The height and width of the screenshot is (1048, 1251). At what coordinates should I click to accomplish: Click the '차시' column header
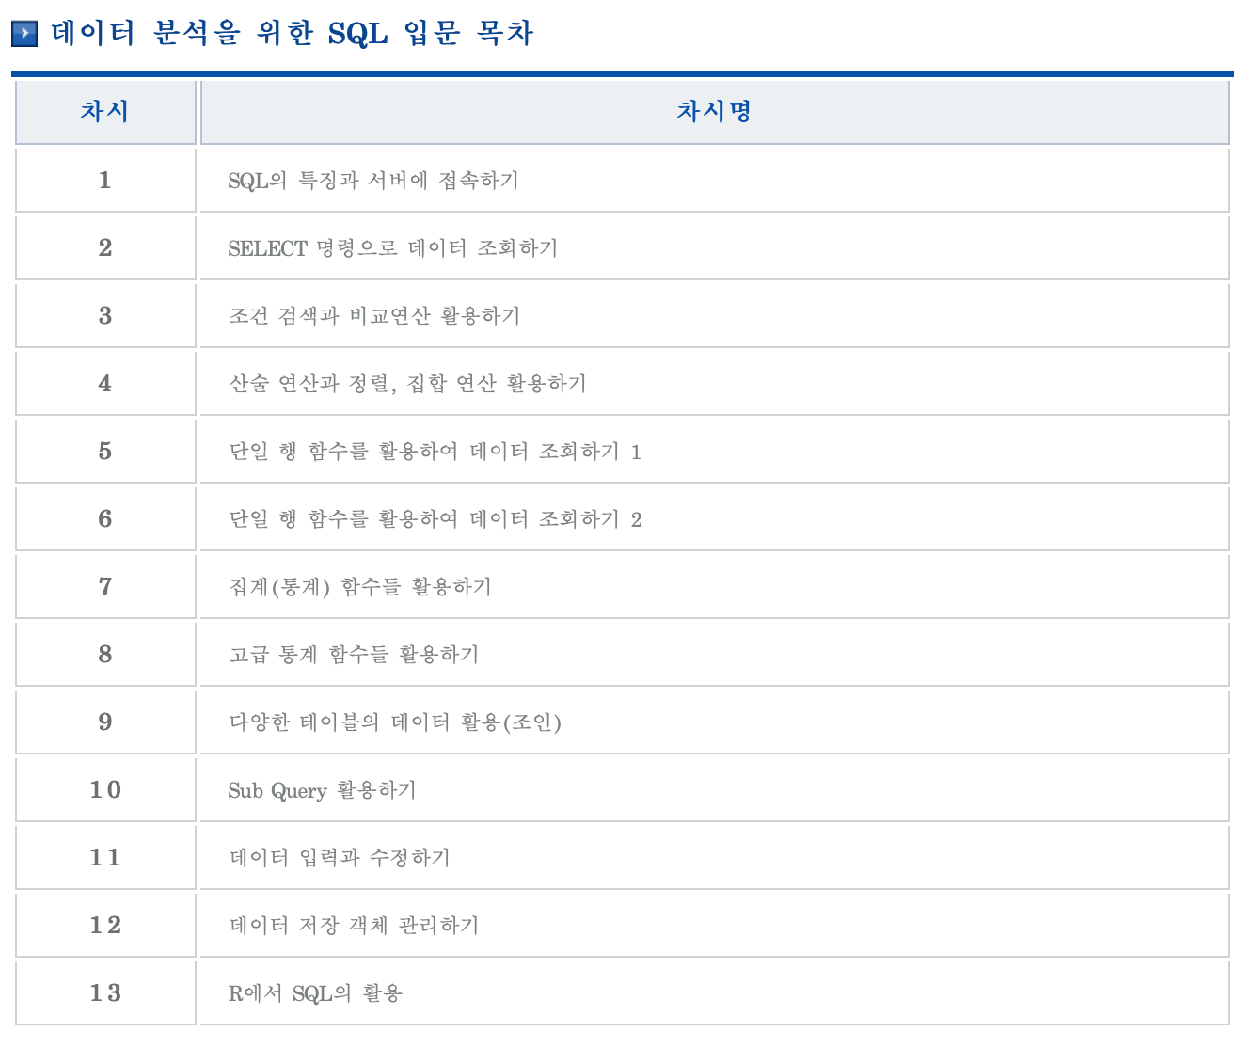point(104,112)
